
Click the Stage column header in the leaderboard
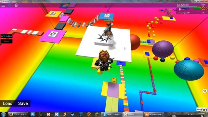[x=203, y=4]
